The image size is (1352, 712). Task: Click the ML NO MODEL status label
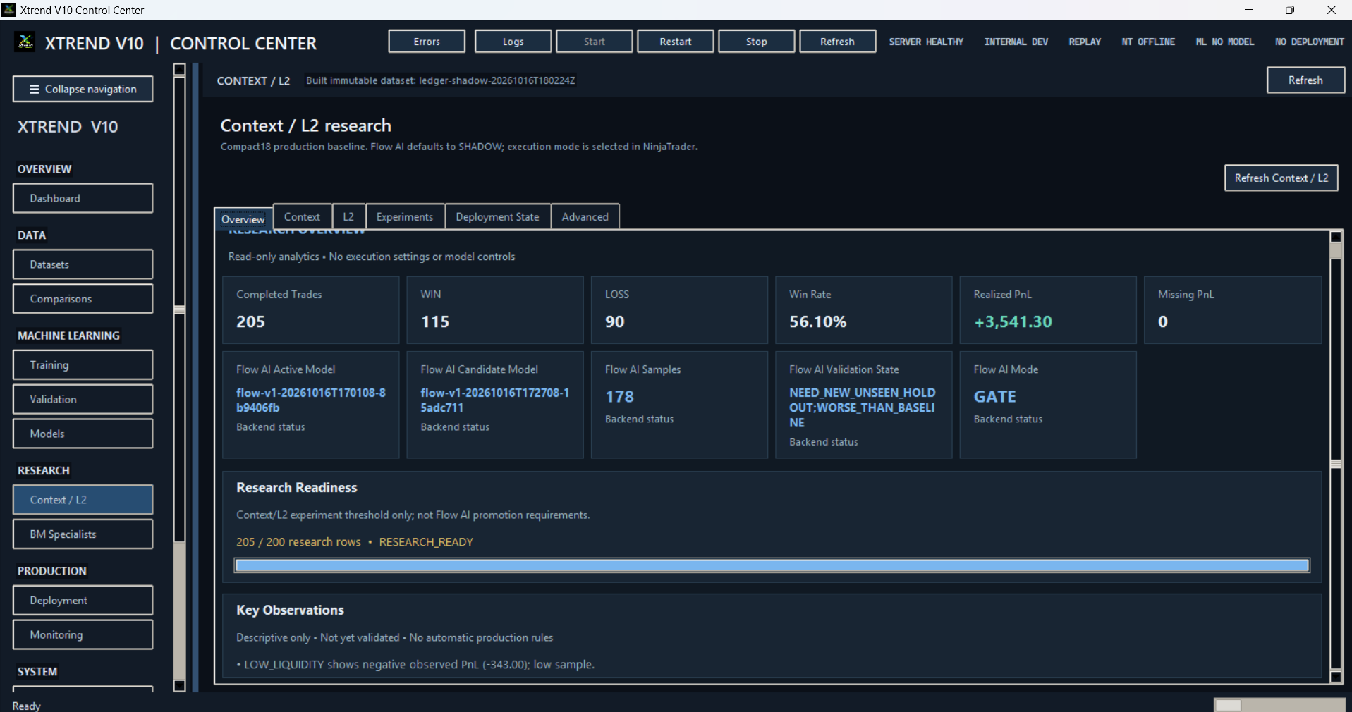click(1225, 42)
